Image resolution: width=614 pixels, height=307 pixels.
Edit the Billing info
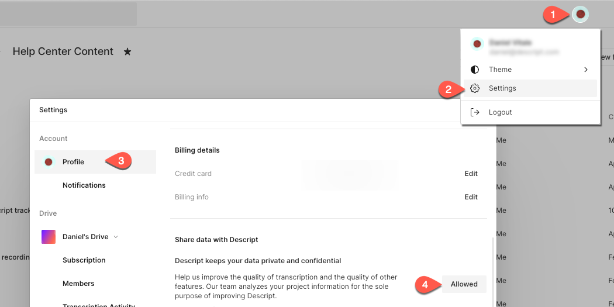[471, 197]
